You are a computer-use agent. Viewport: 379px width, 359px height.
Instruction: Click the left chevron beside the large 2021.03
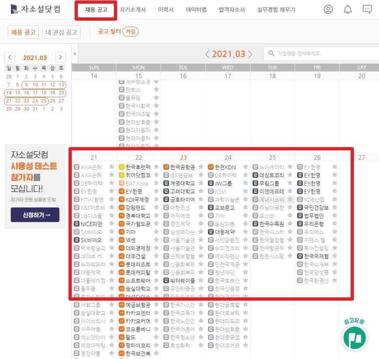click(207, 54)
